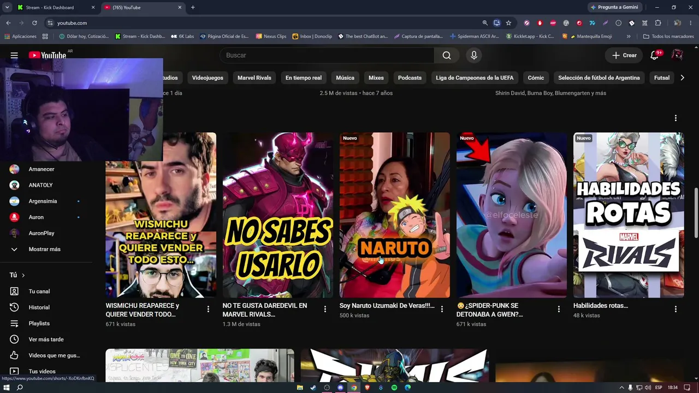
Task: Open Steam from the taskbar
Action: (x=313, y=388)
